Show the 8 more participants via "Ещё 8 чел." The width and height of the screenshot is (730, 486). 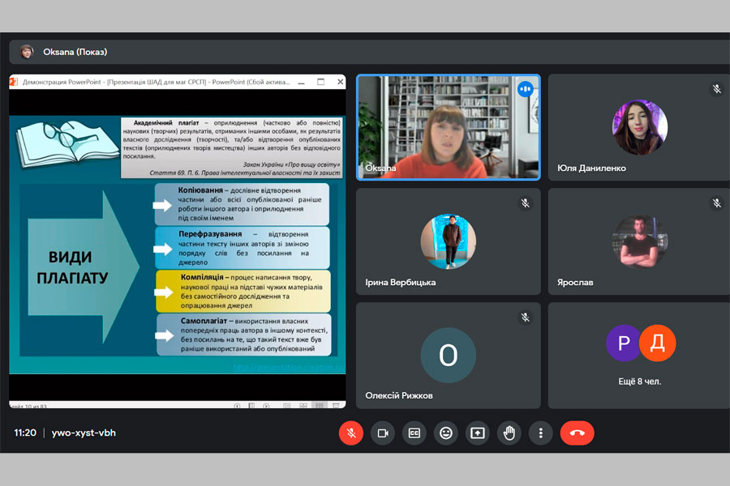pyautogui.click(x=640, y=382)
